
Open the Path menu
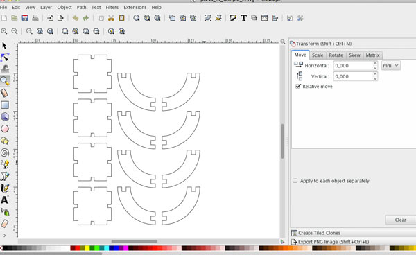(81, 7)
